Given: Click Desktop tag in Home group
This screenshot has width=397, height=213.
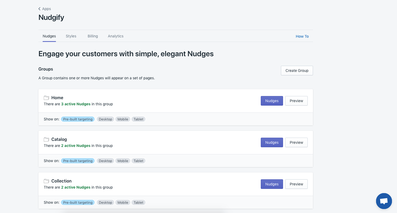Looking at the screenshot, I should [x=105, y=119].
